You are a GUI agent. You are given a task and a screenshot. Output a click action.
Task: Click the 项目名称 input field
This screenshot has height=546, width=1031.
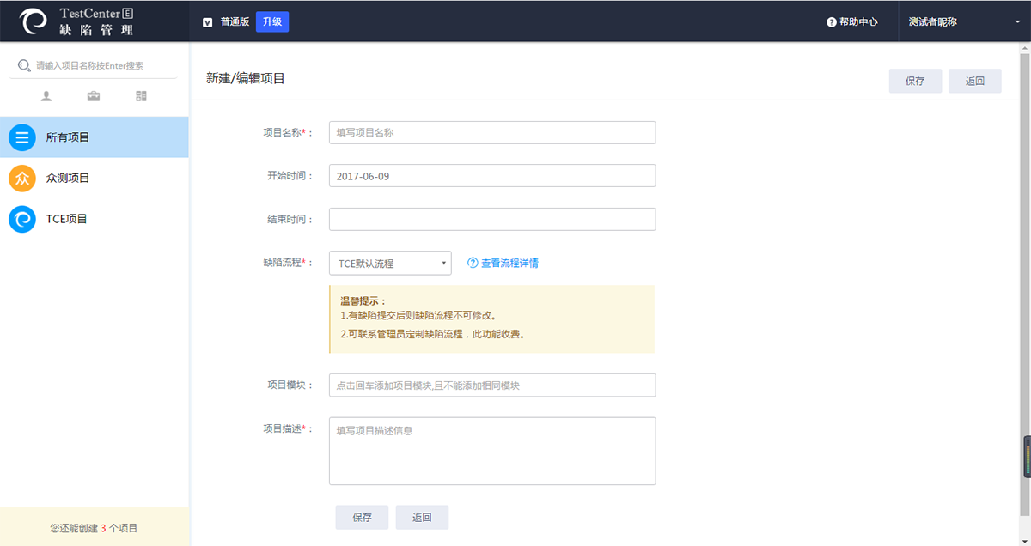coord(492,132)
